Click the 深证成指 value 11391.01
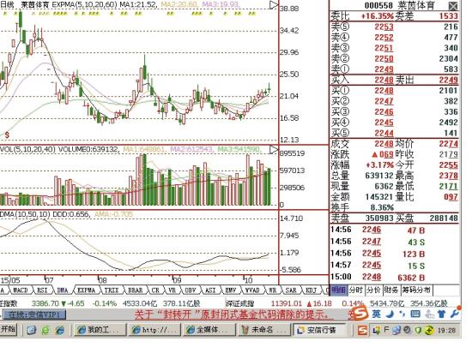Screen dimensions: 472x353 pyautogui.click(x=287, y=303)
